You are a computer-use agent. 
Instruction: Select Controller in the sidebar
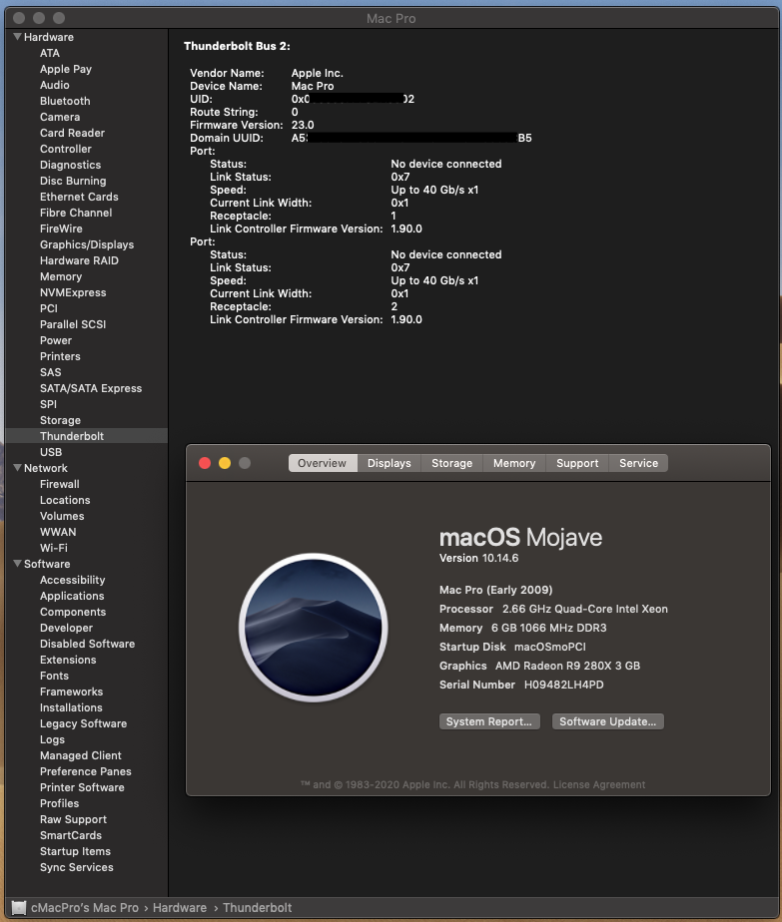tap(66, 149)
